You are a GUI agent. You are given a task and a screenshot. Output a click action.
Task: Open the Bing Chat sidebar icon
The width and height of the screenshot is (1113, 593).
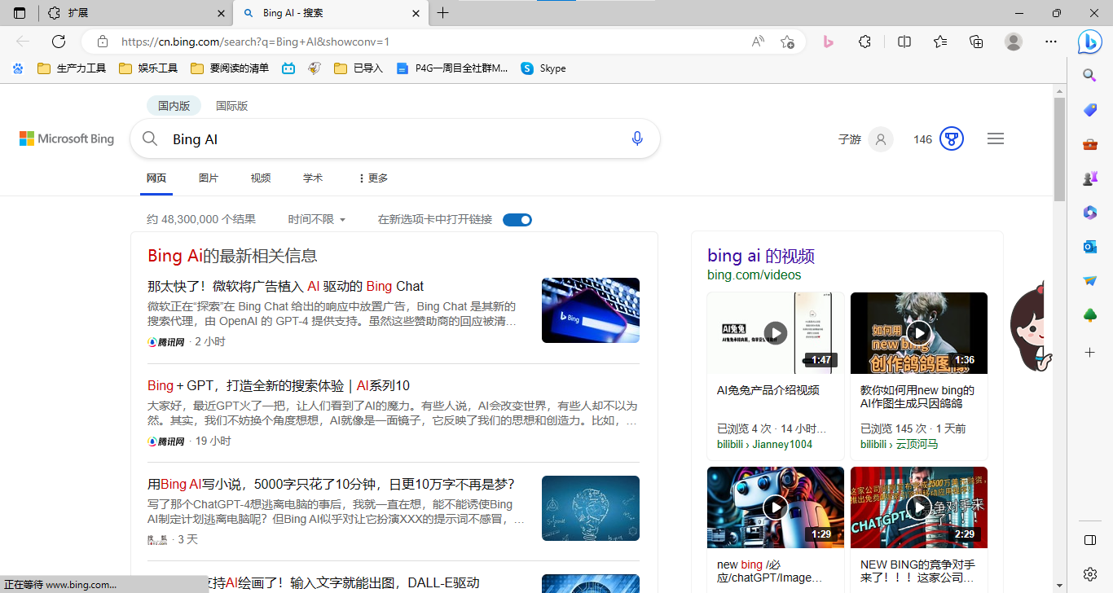point(1089,42)
